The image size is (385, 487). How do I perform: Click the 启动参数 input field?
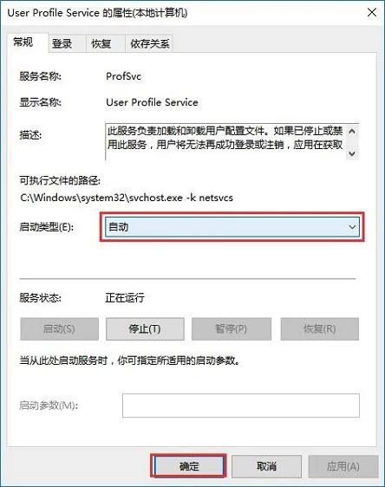tap(241, 406)
